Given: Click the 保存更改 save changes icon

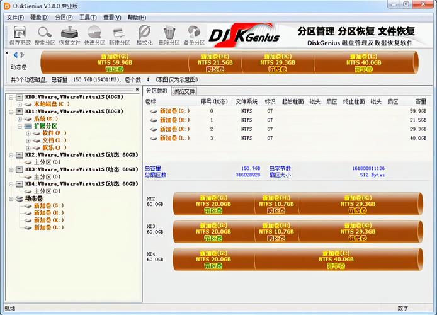Looking at the screenshot, I should point(20,36).
